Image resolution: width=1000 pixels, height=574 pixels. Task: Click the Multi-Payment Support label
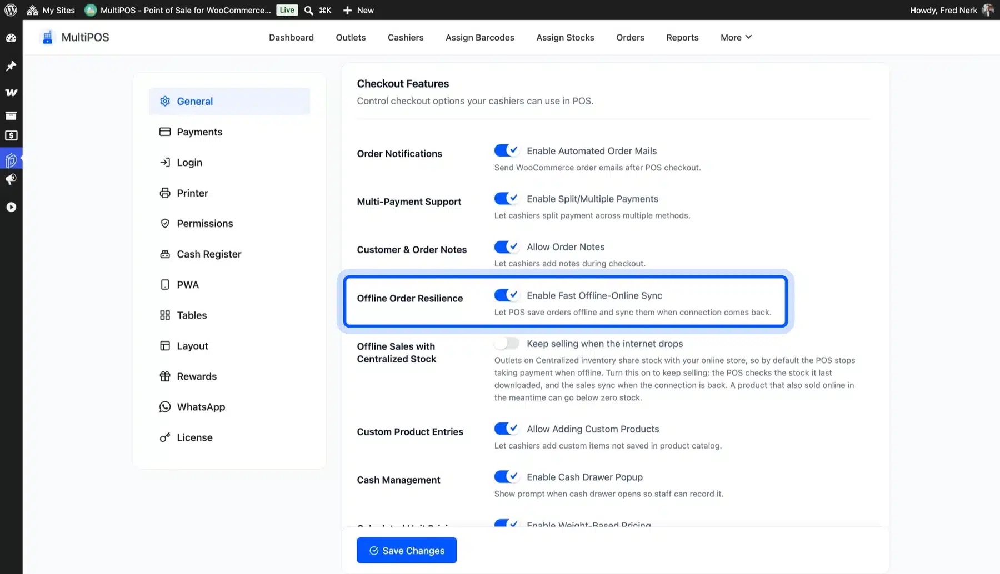[409, 202]
